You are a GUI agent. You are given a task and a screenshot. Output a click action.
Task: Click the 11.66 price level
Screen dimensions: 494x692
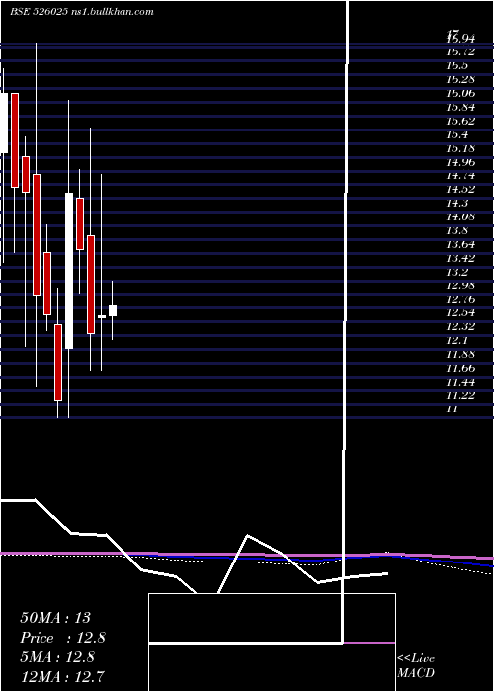(x=460, y=368)
